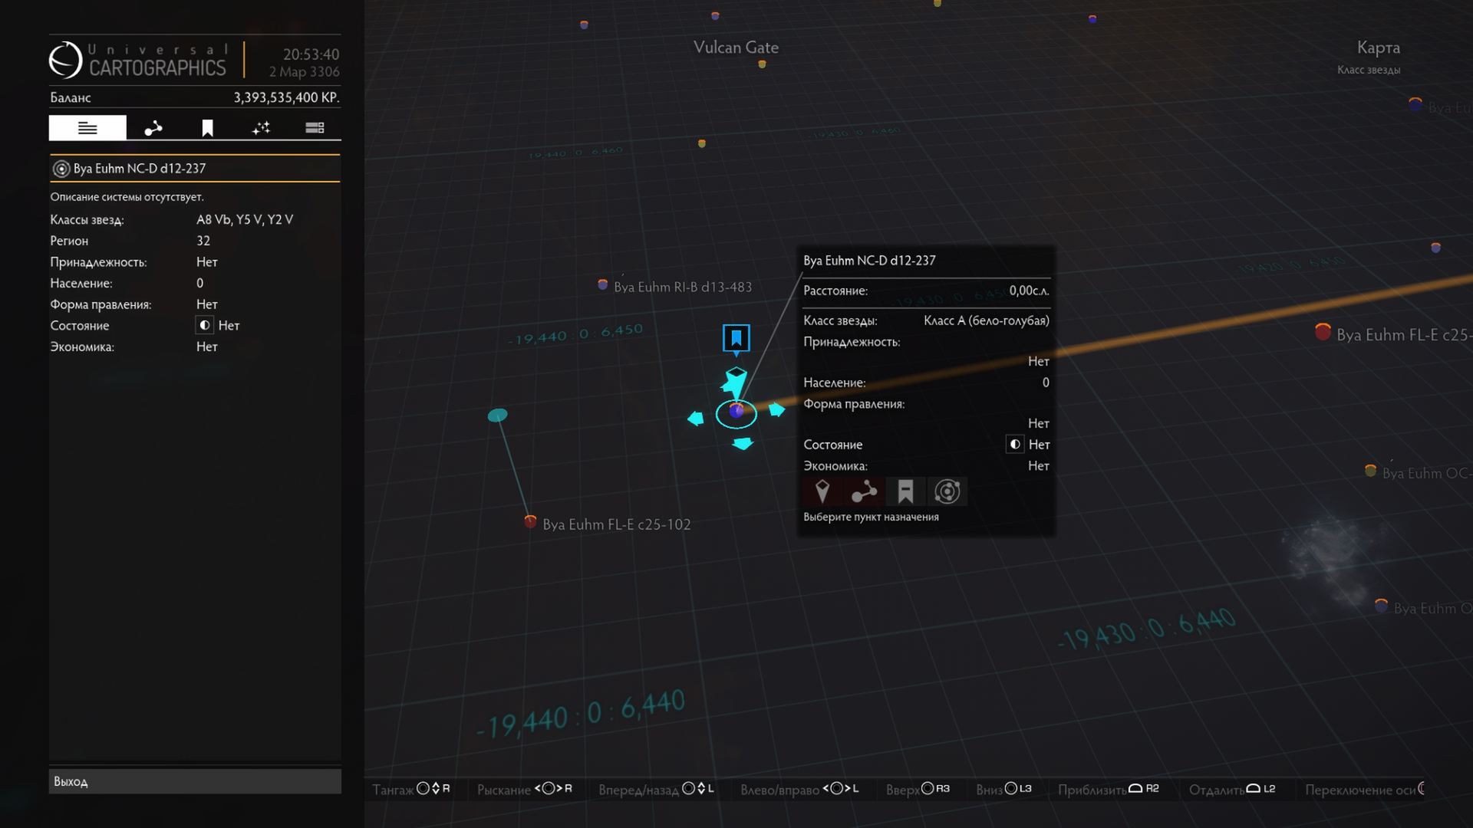The height and width of the screenshot is (828, 1473).
Task: Select star Bya Euhm OC at right edge
Action: coord(1370,471)
